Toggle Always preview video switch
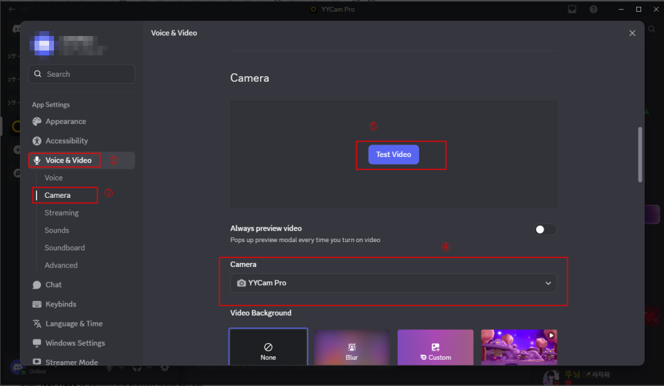The image size is (664, 386). [x=545, y=230]
